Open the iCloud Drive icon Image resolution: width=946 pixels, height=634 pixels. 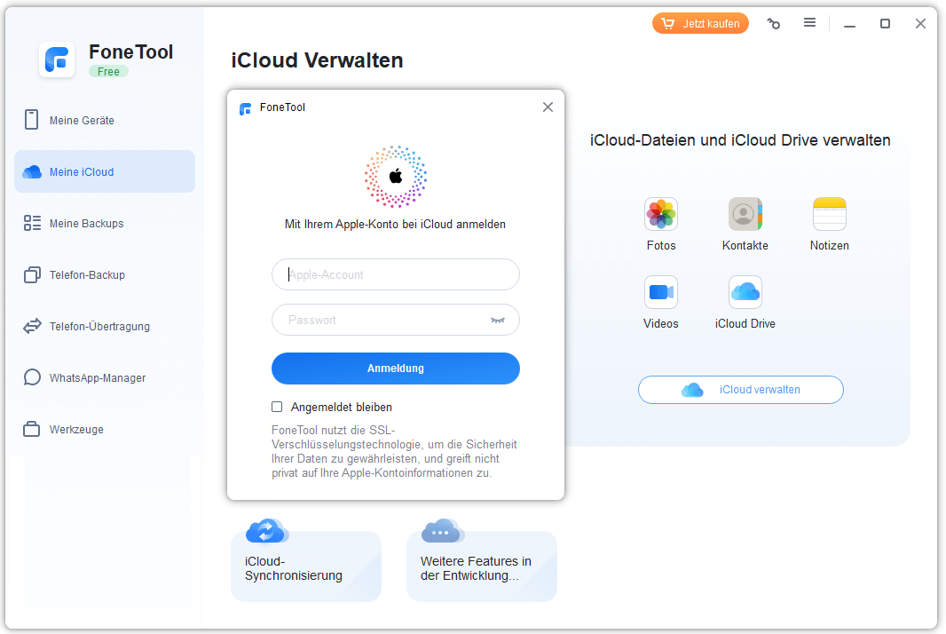[745, 292]
